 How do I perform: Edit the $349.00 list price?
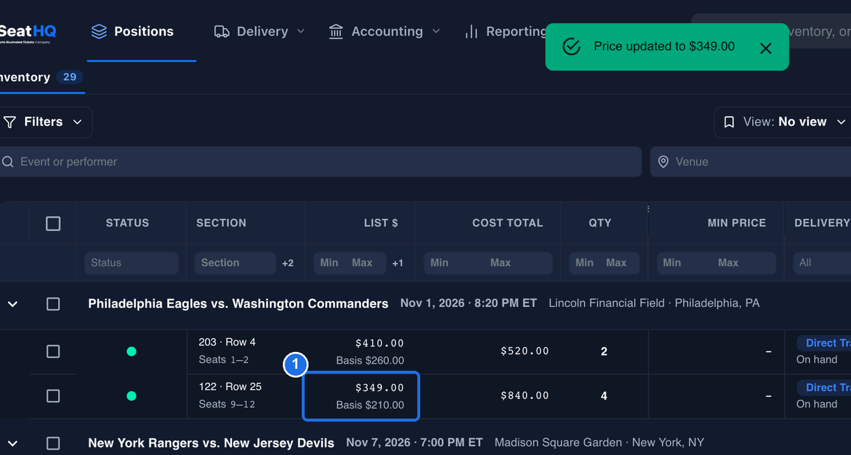[x=380, y=387]
